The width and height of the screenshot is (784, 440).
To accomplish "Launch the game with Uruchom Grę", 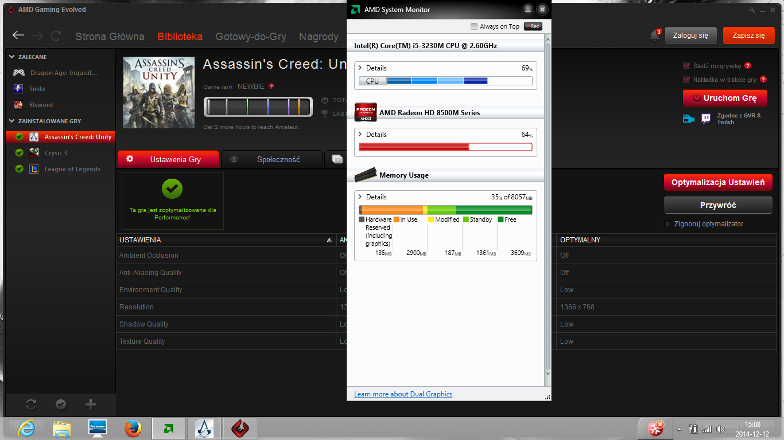I will coord(725,98).
